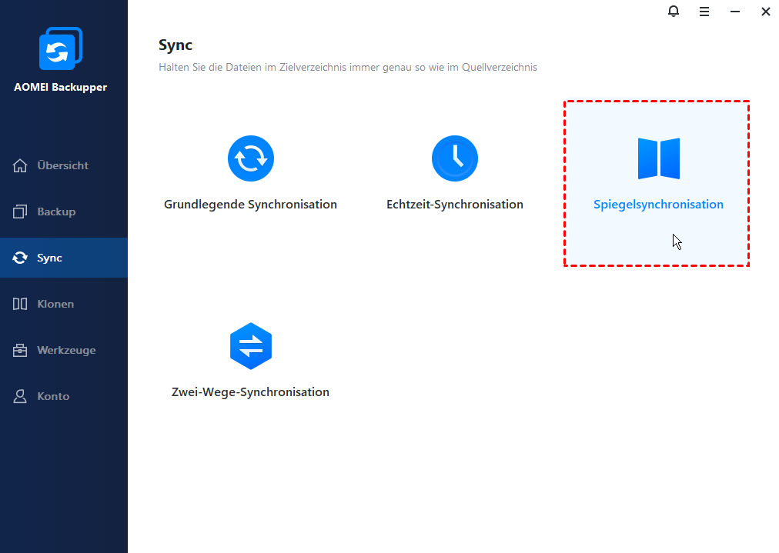This screenshot has width=779, height=553.
Task: Click the Sync arrows sidebar icon
Action: [x=20, y=258]
